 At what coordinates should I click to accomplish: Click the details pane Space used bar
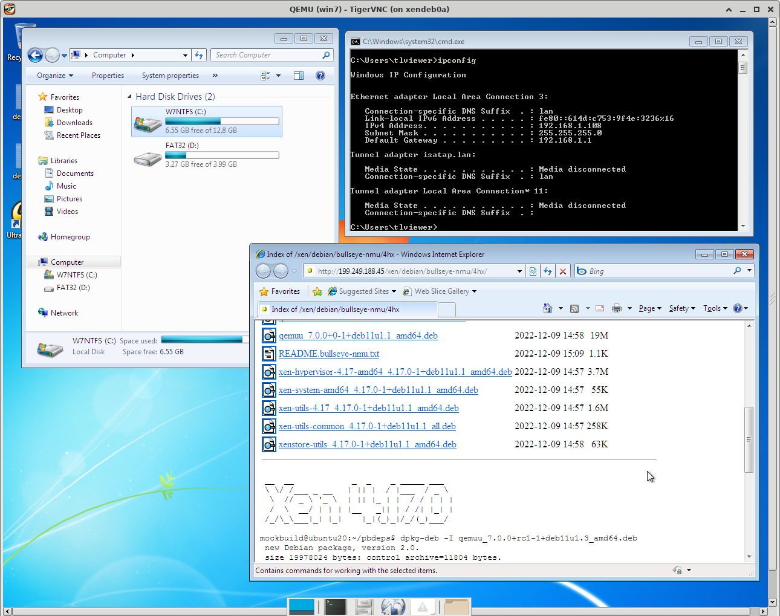[205, 340]
